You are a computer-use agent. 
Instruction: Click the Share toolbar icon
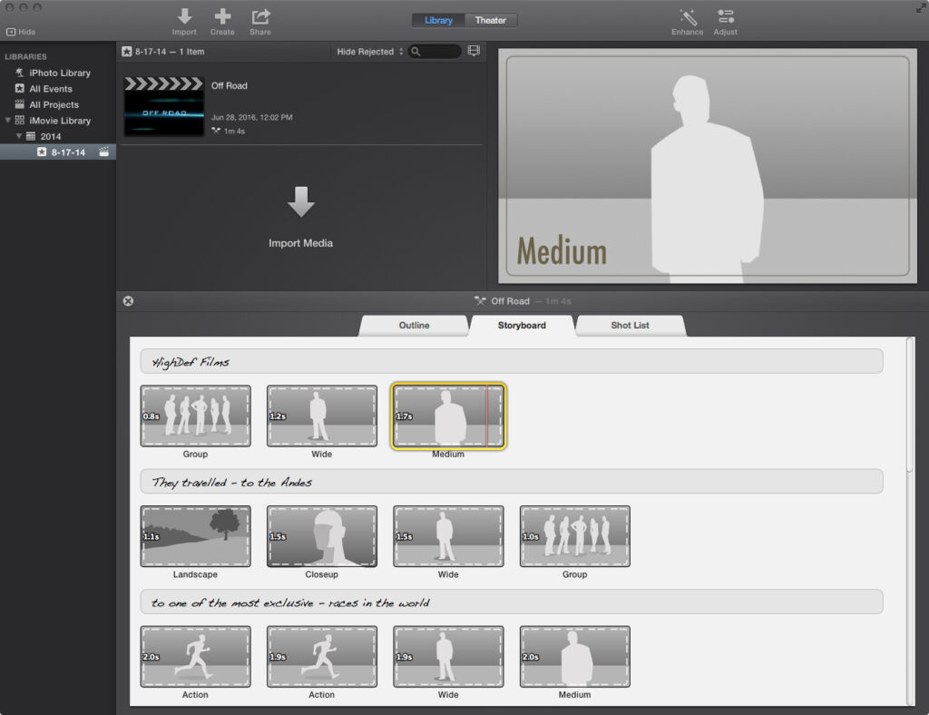(x=260, y=17)
